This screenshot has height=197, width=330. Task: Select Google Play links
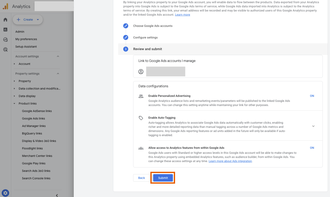(34, 163)
